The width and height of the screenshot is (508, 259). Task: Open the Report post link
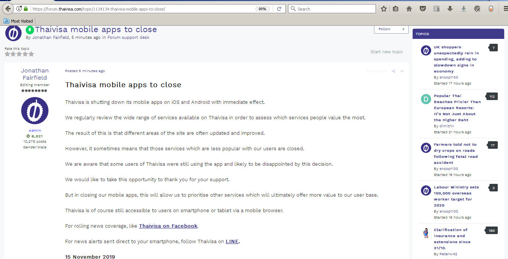377,71
